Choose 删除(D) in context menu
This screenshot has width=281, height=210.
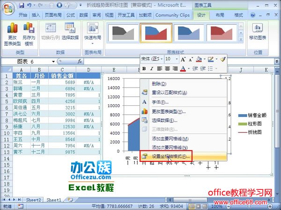tap(184, 84)
